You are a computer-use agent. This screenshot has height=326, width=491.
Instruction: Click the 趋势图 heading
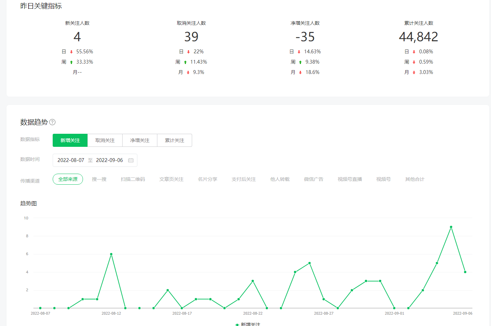pyautogui.click(x=29, y=203)
